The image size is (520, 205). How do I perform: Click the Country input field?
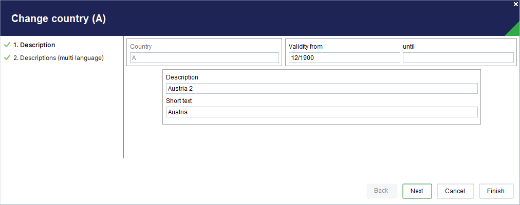pos(204,58)
